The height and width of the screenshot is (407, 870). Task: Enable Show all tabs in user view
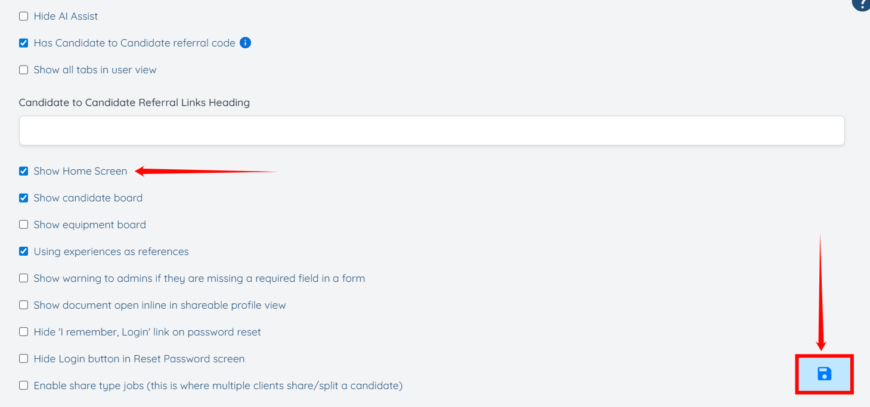[x=24, y=70]
